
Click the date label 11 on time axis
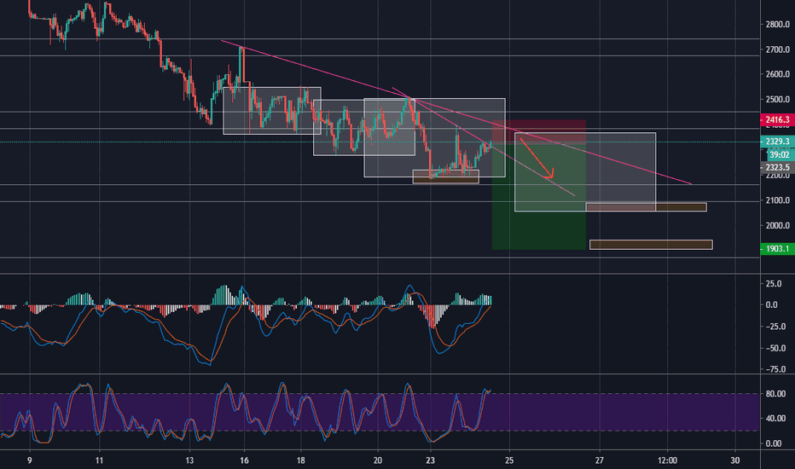click(99, 460)
